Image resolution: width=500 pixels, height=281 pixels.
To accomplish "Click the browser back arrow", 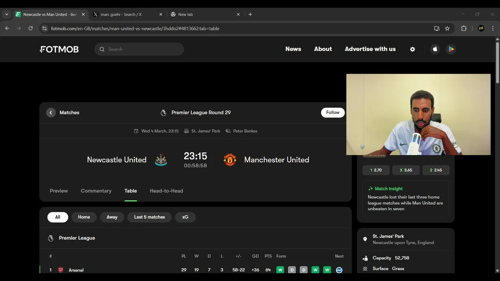I will pos(7,28).
